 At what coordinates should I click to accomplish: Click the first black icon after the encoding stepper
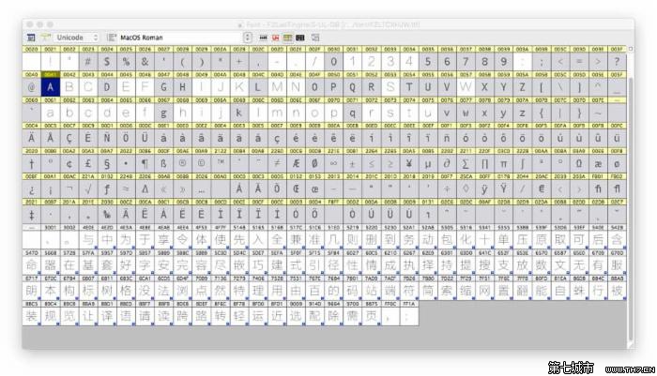point(264,38)
